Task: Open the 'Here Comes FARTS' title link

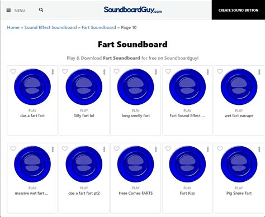Action: 136,193
